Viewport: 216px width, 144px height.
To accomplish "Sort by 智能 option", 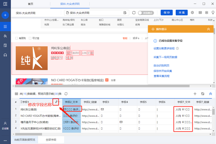I will [x=125, y=38].
